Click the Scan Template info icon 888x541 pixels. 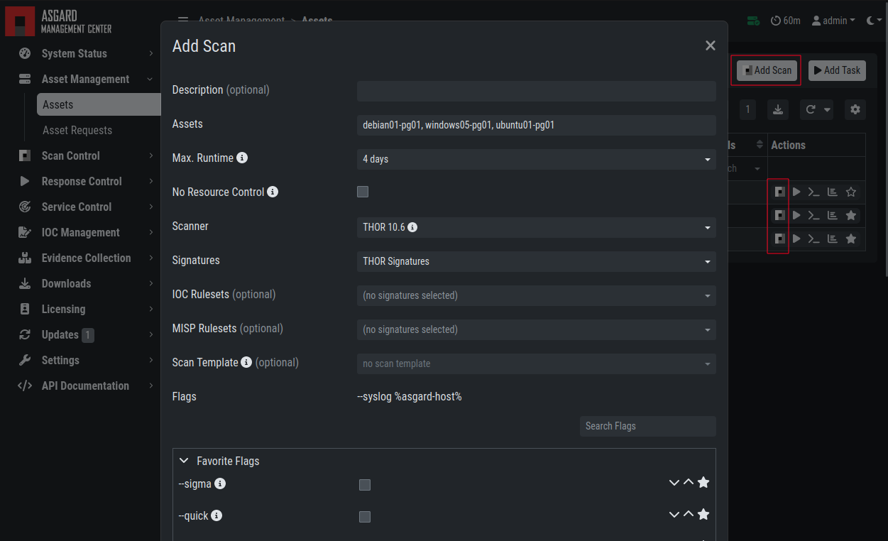pyautogui.click(x=246, y=362)
